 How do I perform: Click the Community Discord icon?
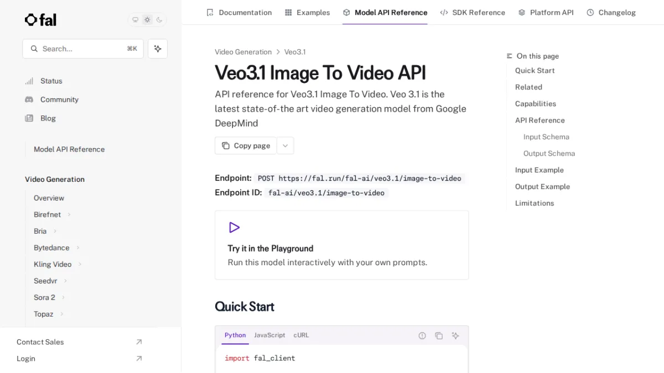point(29,99)
